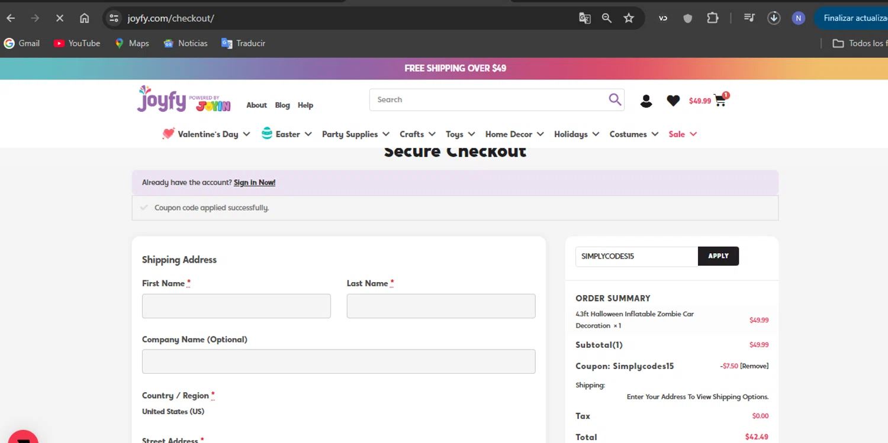This screenshot has width=888, height=443.
Task: Open the shopping cart icon
Action: (720, 100)
